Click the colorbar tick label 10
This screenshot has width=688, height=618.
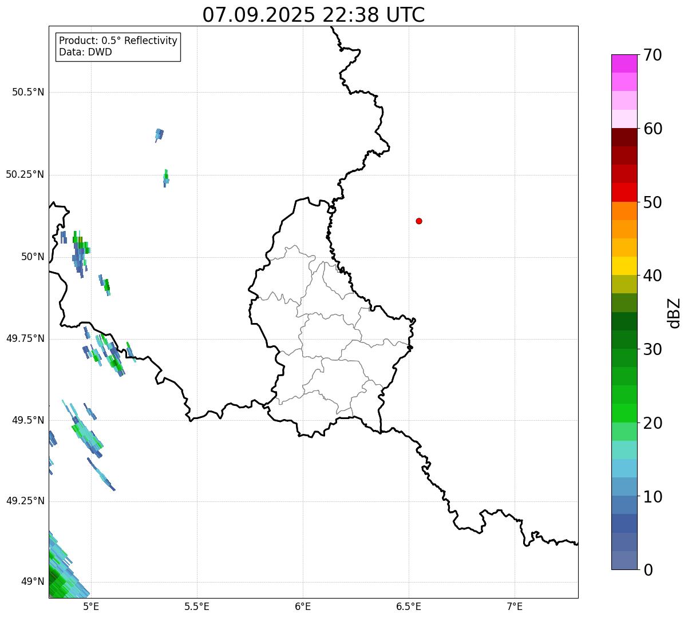click(x=653, y=497)
